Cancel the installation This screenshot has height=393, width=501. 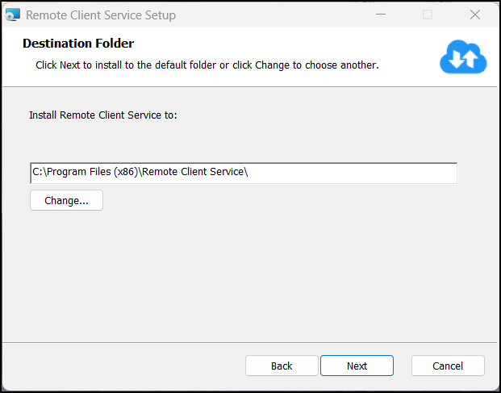pyautogui.click(x=448, y=366)
